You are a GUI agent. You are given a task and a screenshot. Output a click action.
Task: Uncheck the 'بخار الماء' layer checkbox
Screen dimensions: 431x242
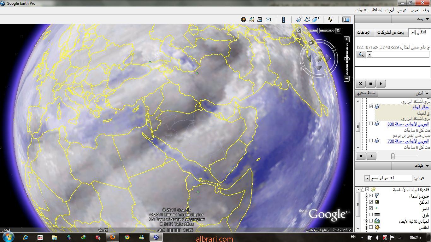(371, 107)
